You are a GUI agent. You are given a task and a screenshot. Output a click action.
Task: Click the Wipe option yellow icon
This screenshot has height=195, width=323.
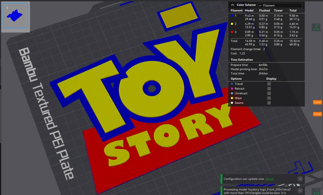(232, 98)
